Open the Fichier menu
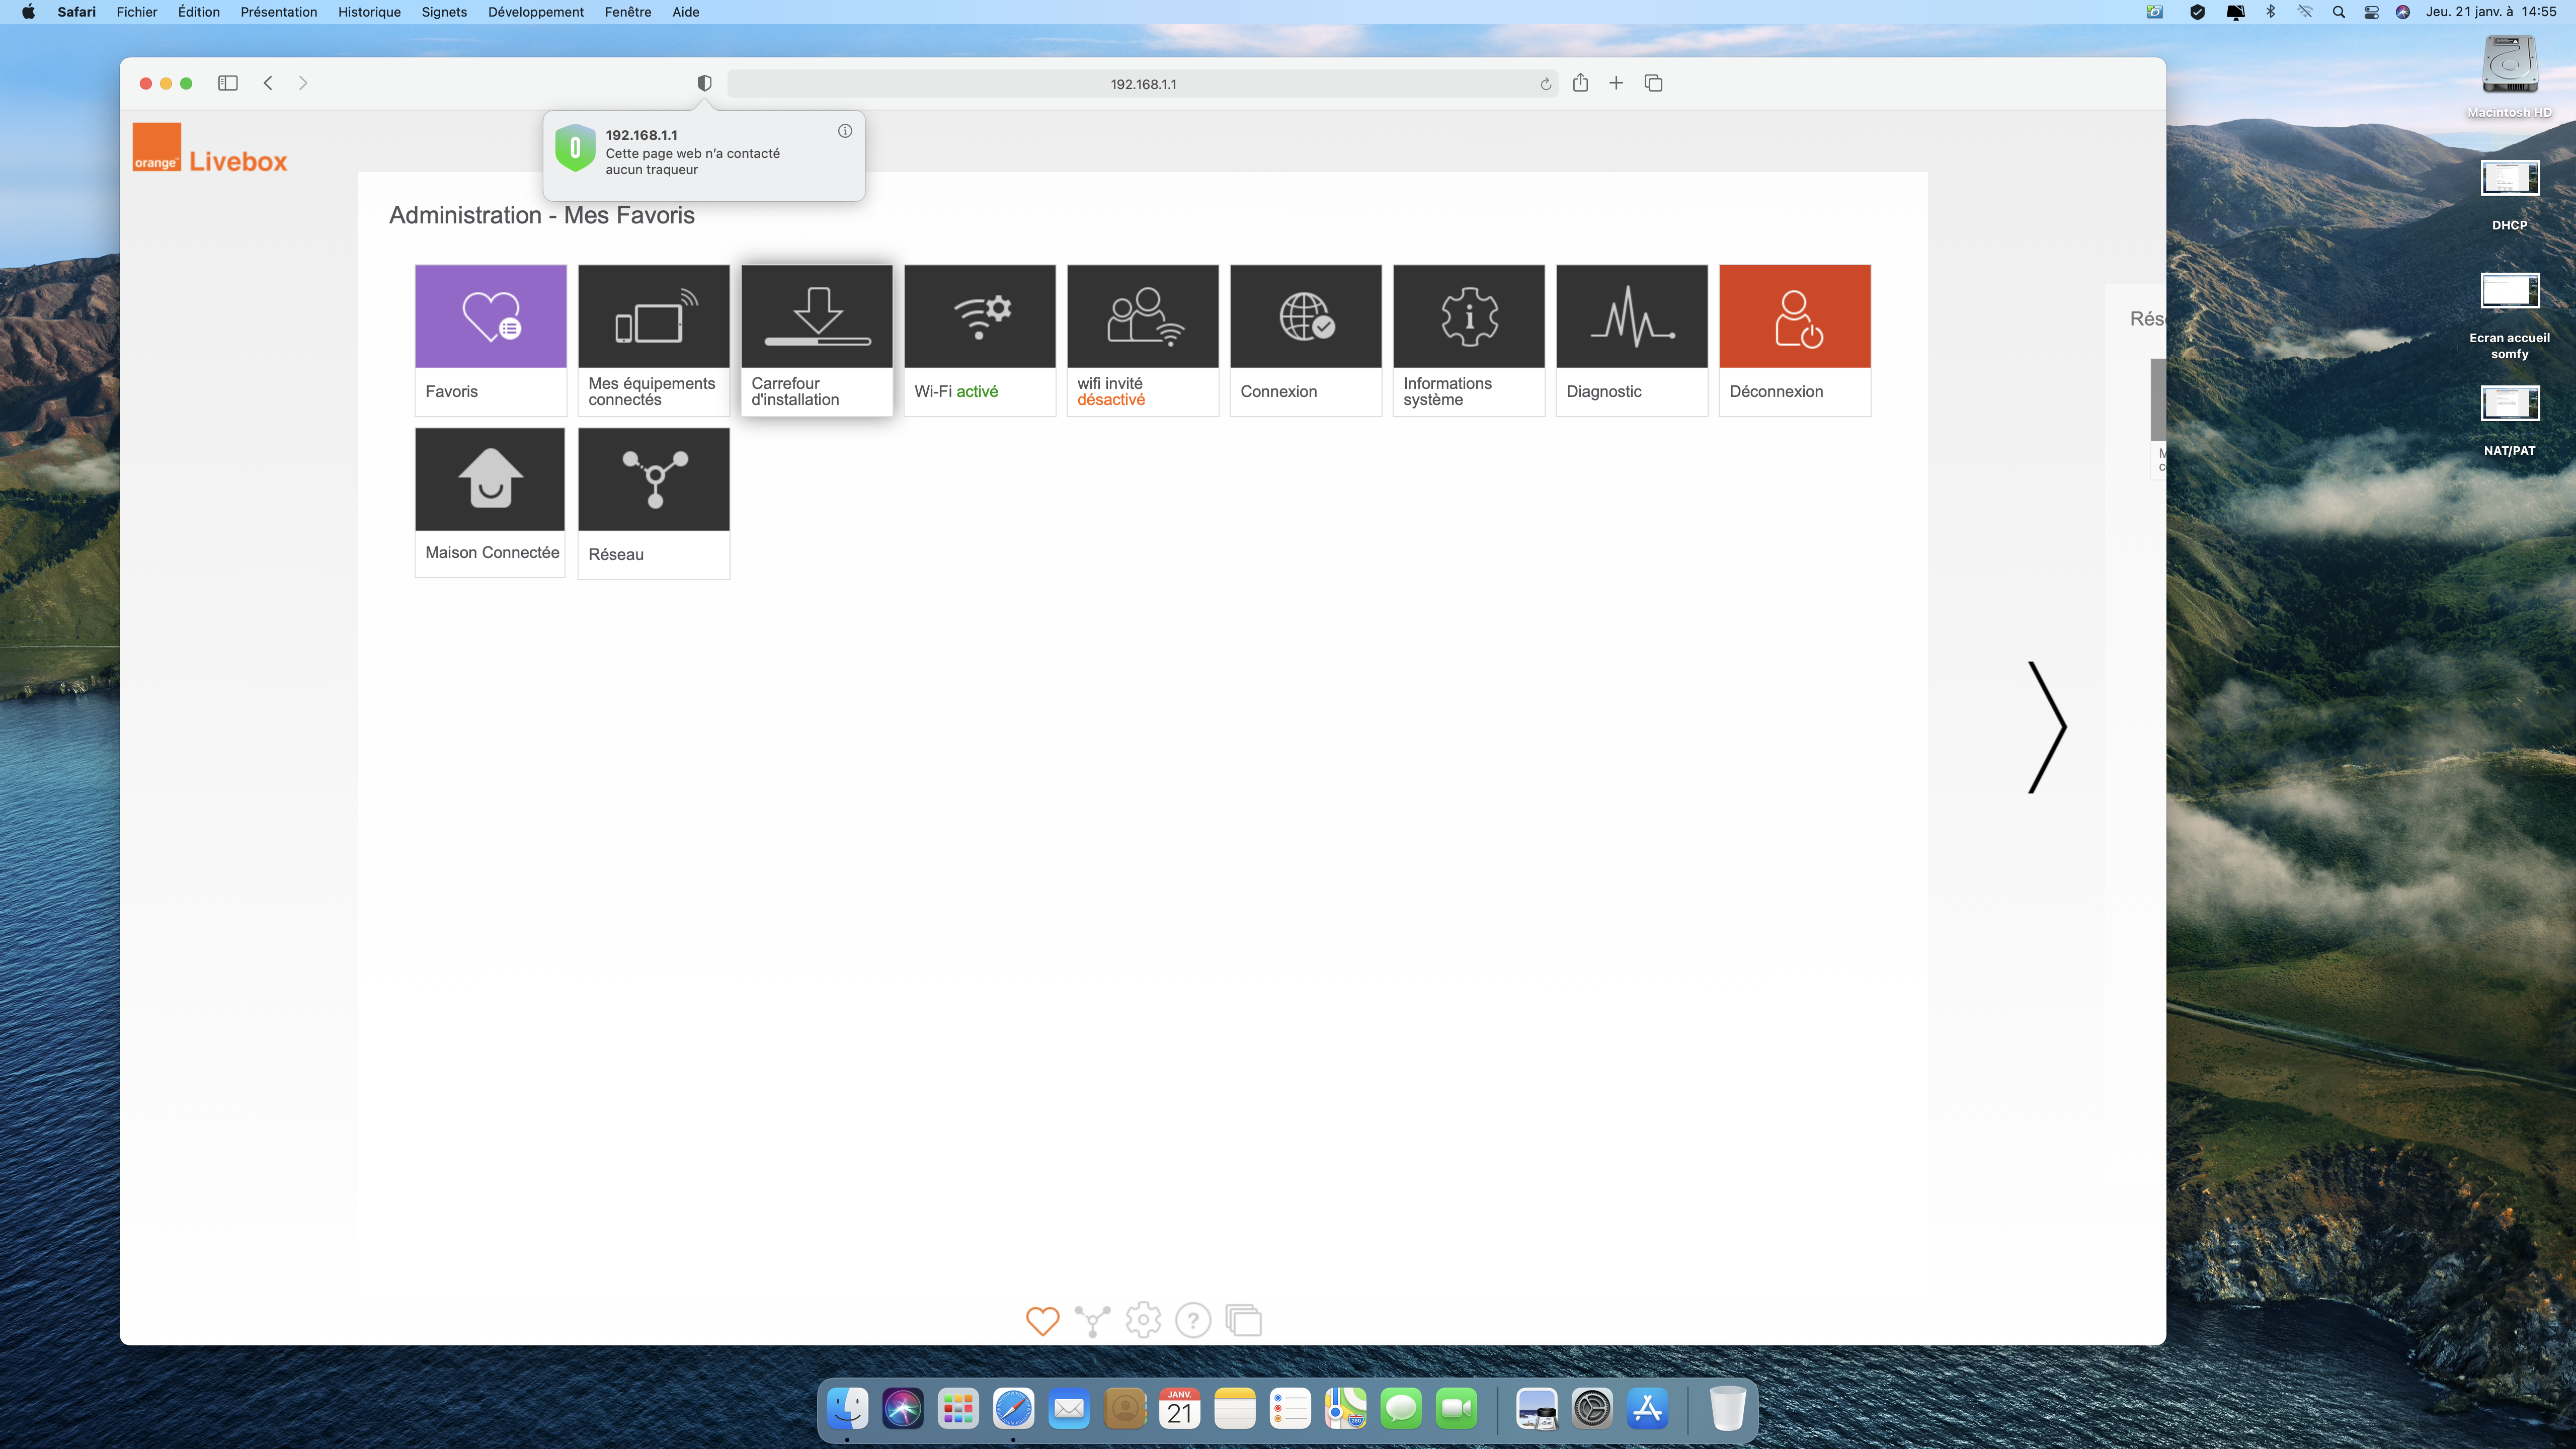The image size is (2576, 1449). click(137, 12)
